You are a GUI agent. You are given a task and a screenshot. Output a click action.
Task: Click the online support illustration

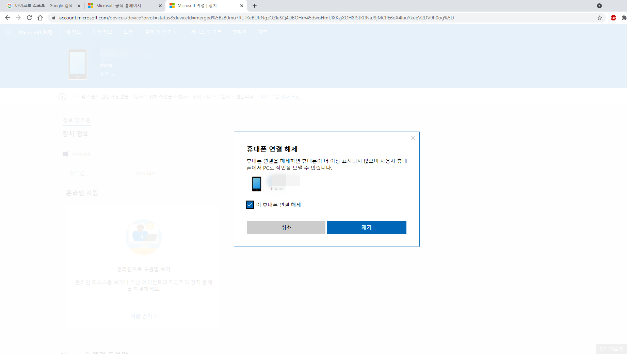point(144,237)
